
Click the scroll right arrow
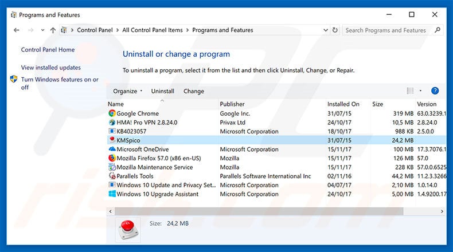[x=442, y=211]
